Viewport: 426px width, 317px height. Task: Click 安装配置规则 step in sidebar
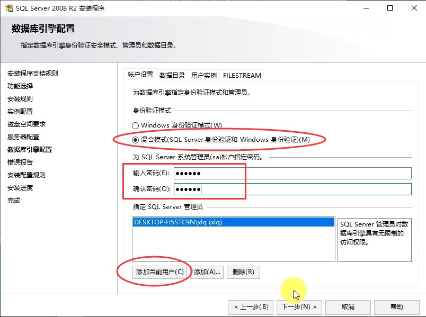(x=26, y=175)
